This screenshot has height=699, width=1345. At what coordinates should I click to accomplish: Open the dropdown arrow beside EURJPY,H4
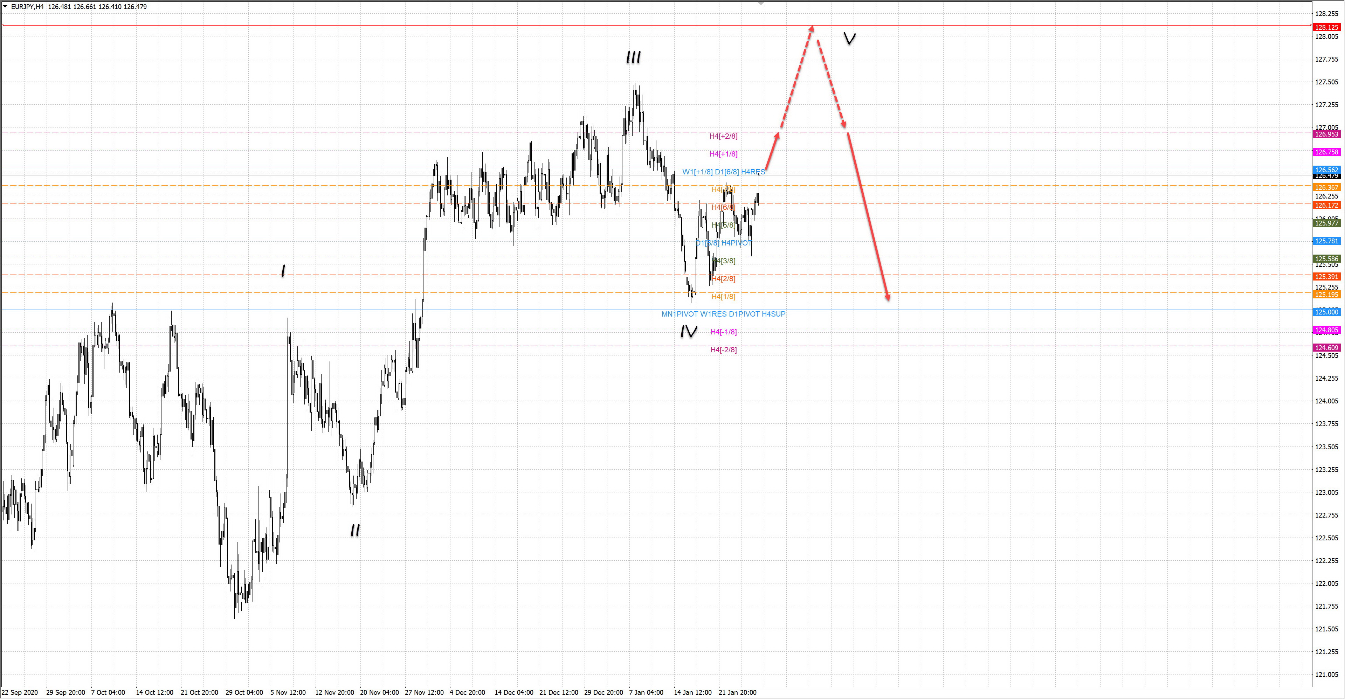click(5, 7)
